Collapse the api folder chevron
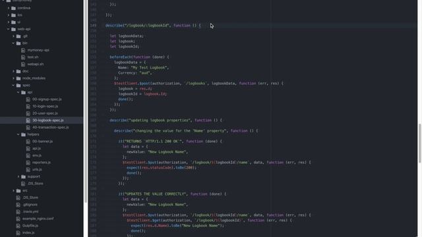Viewport: 422px width, 237px height. point(18,92)
